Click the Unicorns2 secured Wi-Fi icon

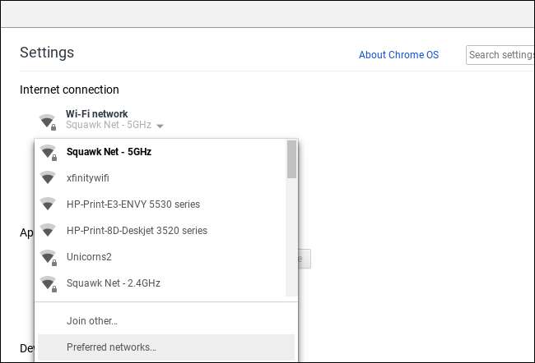pyautogui.click(x=48, y=257)
